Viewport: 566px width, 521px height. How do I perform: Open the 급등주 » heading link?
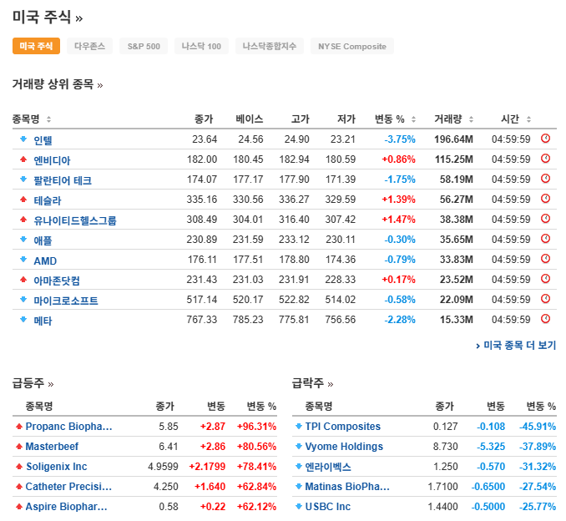pyautogui.click(x=33, y=383)
